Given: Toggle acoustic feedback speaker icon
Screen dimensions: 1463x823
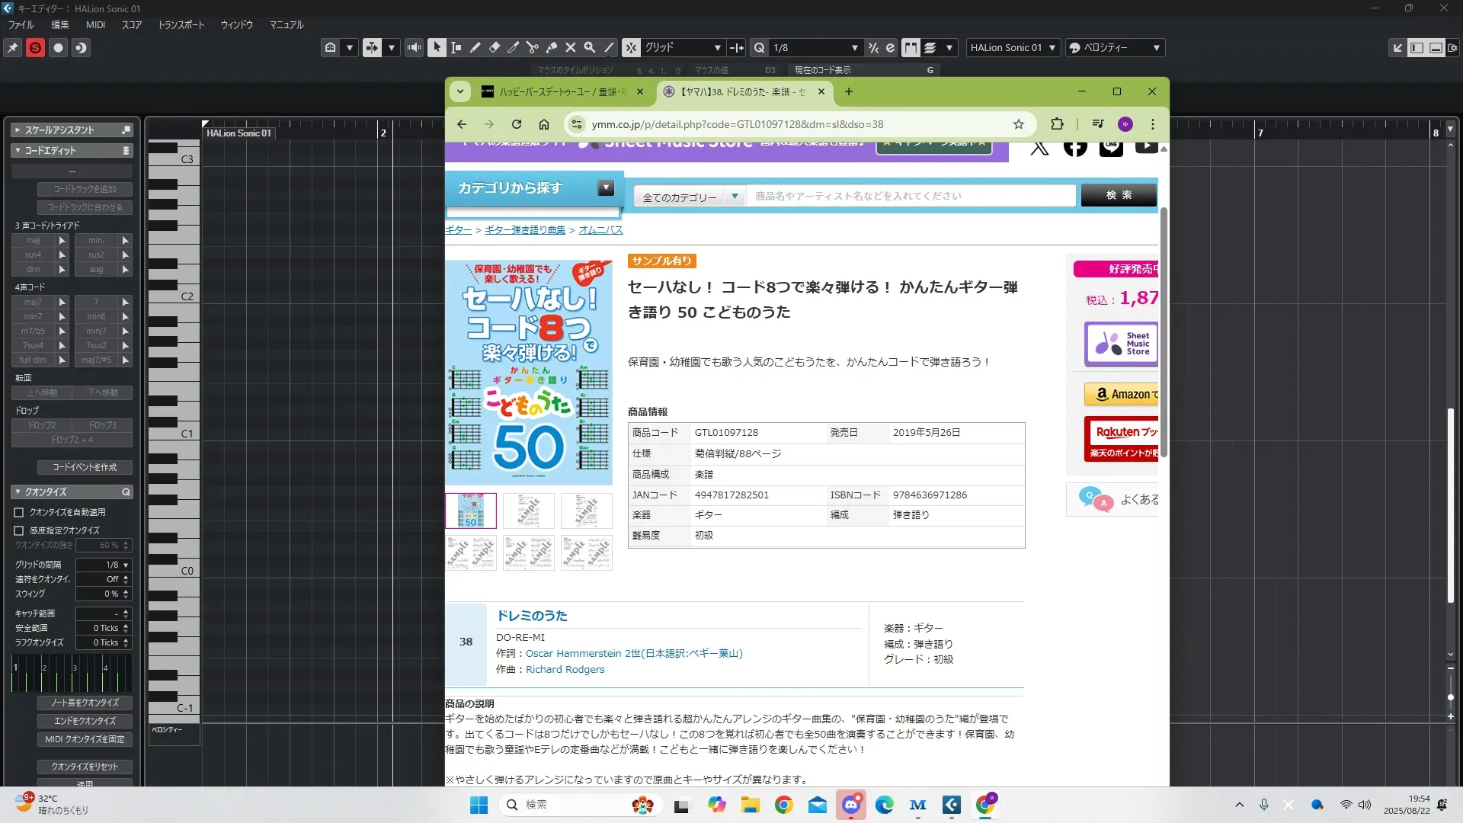Looking at the screenshot, I should click(x=414, y=47).
